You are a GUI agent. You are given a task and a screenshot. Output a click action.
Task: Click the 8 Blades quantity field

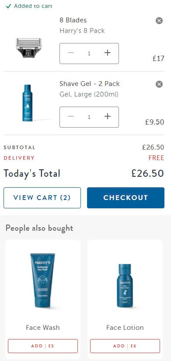click(x=89, y=54)
